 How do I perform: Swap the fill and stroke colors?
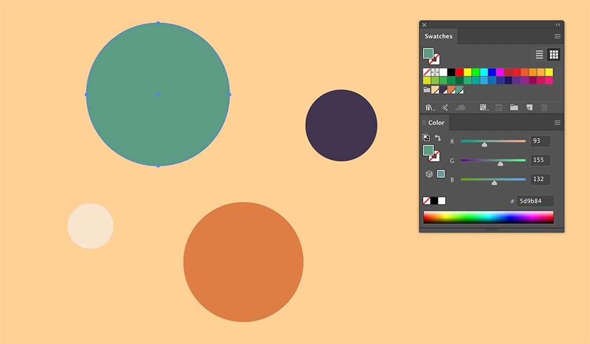(438, 139)
